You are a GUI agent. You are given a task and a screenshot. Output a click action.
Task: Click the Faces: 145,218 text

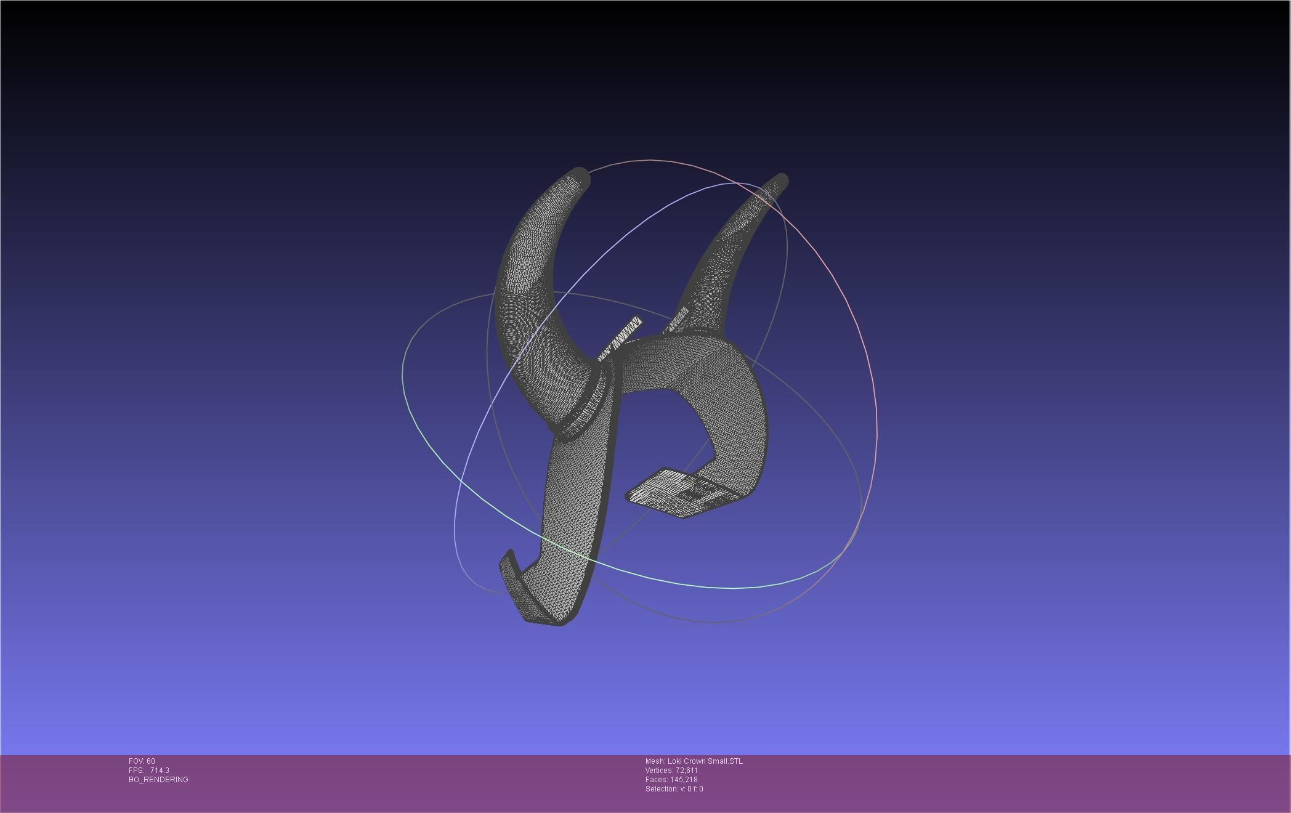671,780
